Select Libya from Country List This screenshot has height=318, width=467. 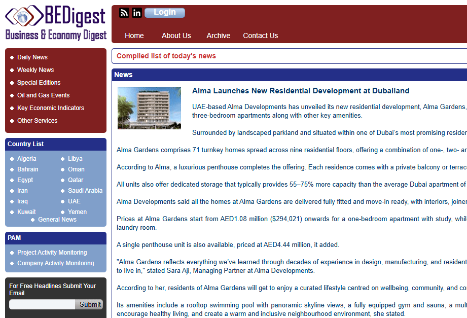[75, 159]
